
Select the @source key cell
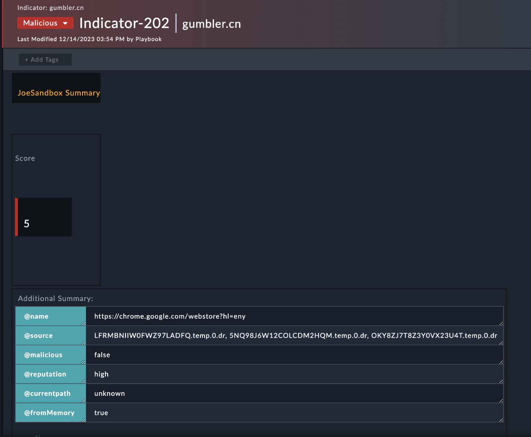[50, 336]
